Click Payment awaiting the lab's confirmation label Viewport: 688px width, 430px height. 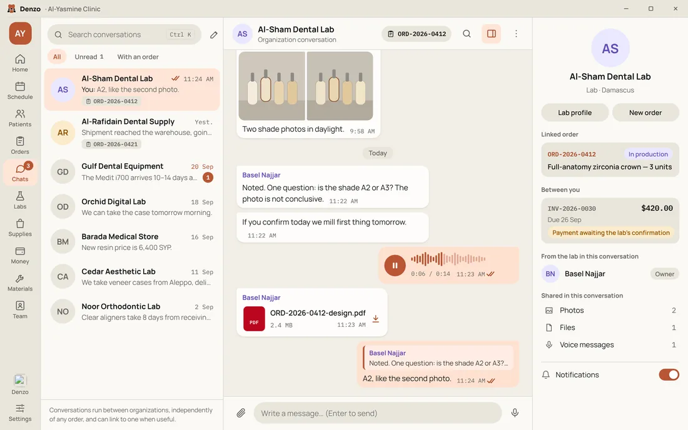611,232
